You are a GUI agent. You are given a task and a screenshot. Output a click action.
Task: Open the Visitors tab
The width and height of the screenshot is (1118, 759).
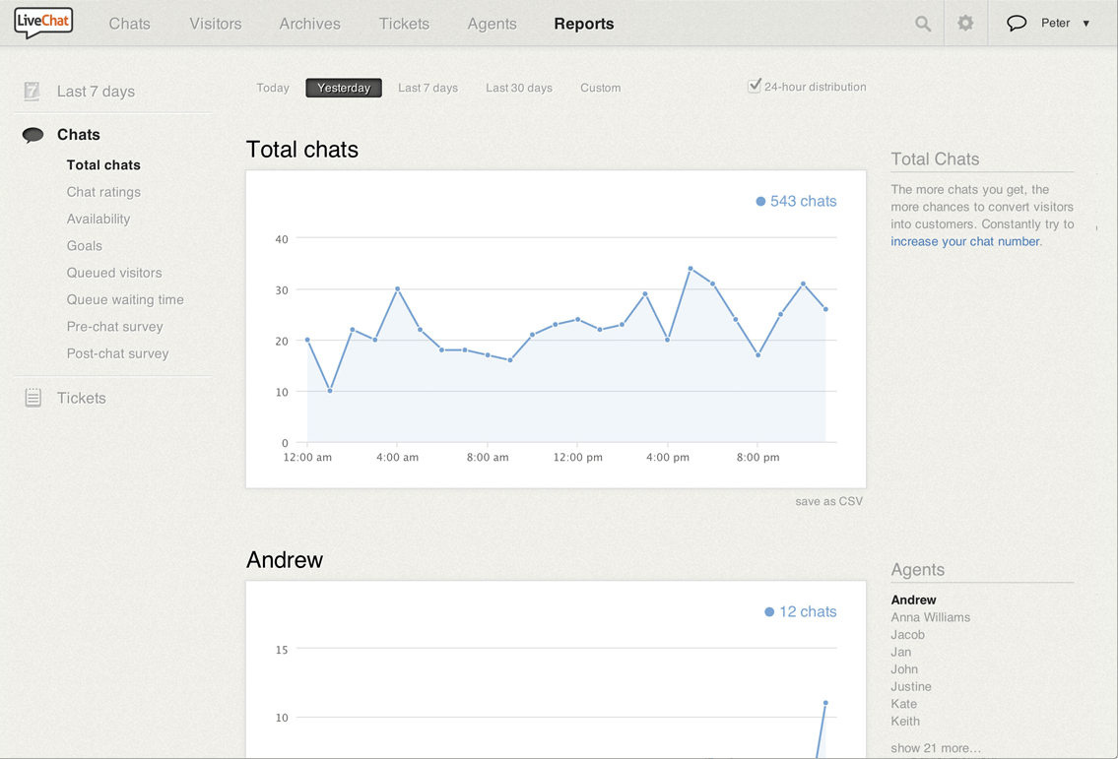[215, 24]
